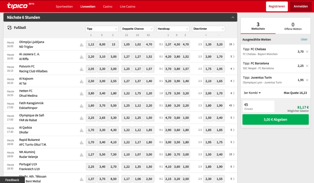The image size is (314, 183).
Task: Click the Registrieren button
Action: [x=277, y=6]
